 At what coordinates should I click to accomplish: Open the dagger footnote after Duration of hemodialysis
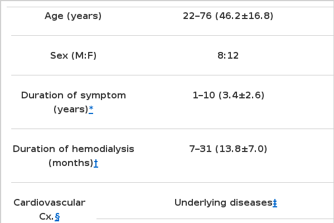tap(96, 163)
